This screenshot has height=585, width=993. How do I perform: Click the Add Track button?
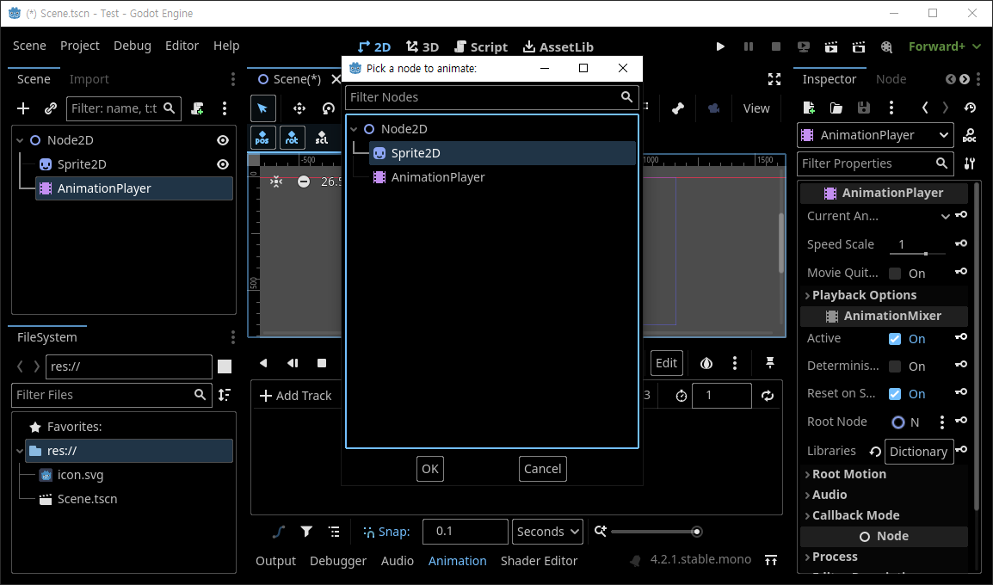coord(296,396)
